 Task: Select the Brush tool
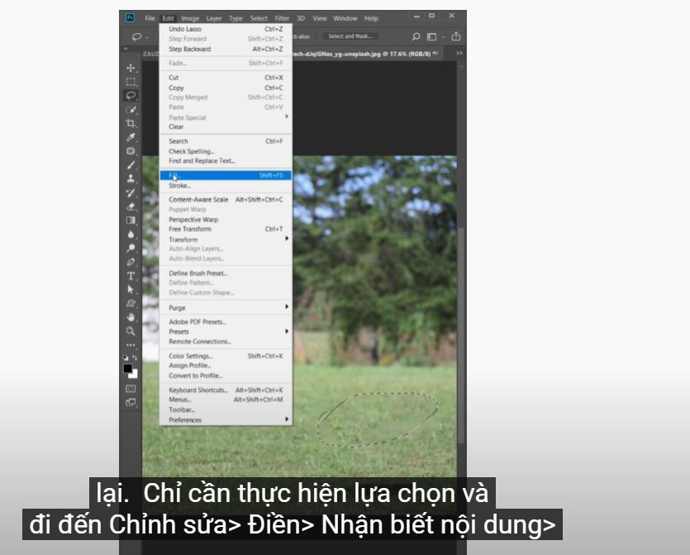[x=131, y=165]
